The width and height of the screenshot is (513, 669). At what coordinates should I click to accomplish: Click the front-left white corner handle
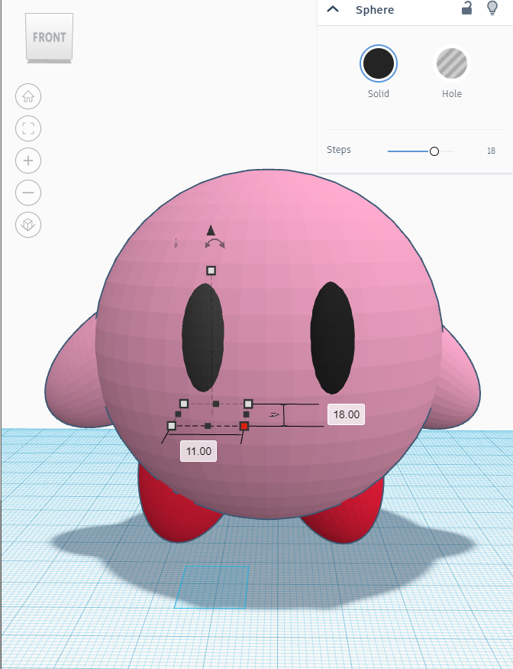tap(171, 426)
